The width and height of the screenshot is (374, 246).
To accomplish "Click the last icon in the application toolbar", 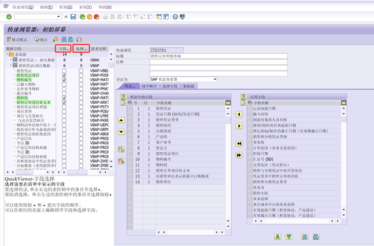I will [x=79, y=39].
